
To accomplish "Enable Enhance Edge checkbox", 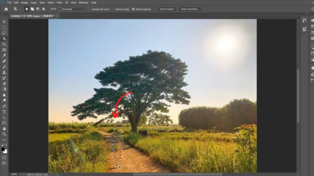I will tap(113, 9).
